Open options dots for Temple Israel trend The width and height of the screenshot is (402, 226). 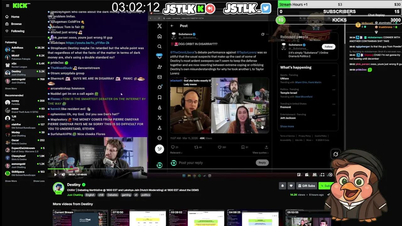334,90
